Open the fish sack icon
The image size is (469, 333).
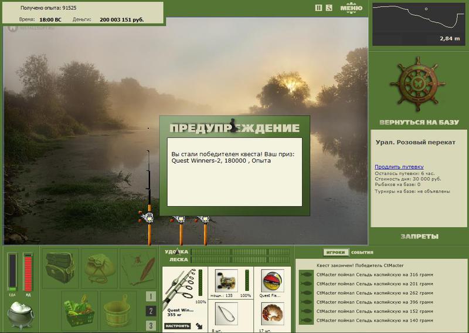coord(99,268)
